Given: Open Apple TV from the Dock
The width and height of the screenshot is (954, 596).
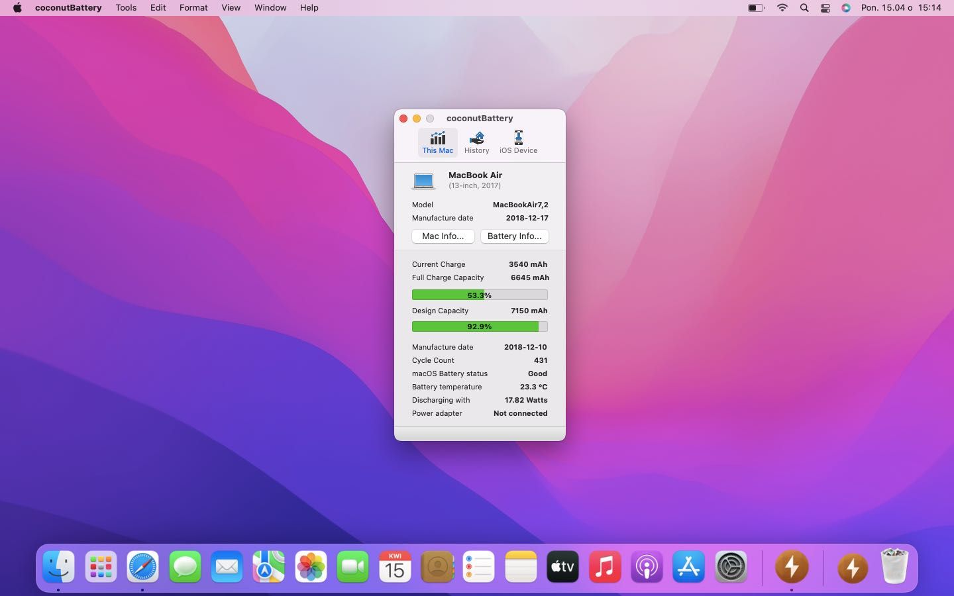Looking at the screenshot, I should [562, 567].
